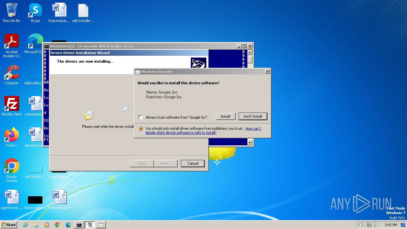Open FileZilla Client desktop shortcut

[x=11, y=106]
